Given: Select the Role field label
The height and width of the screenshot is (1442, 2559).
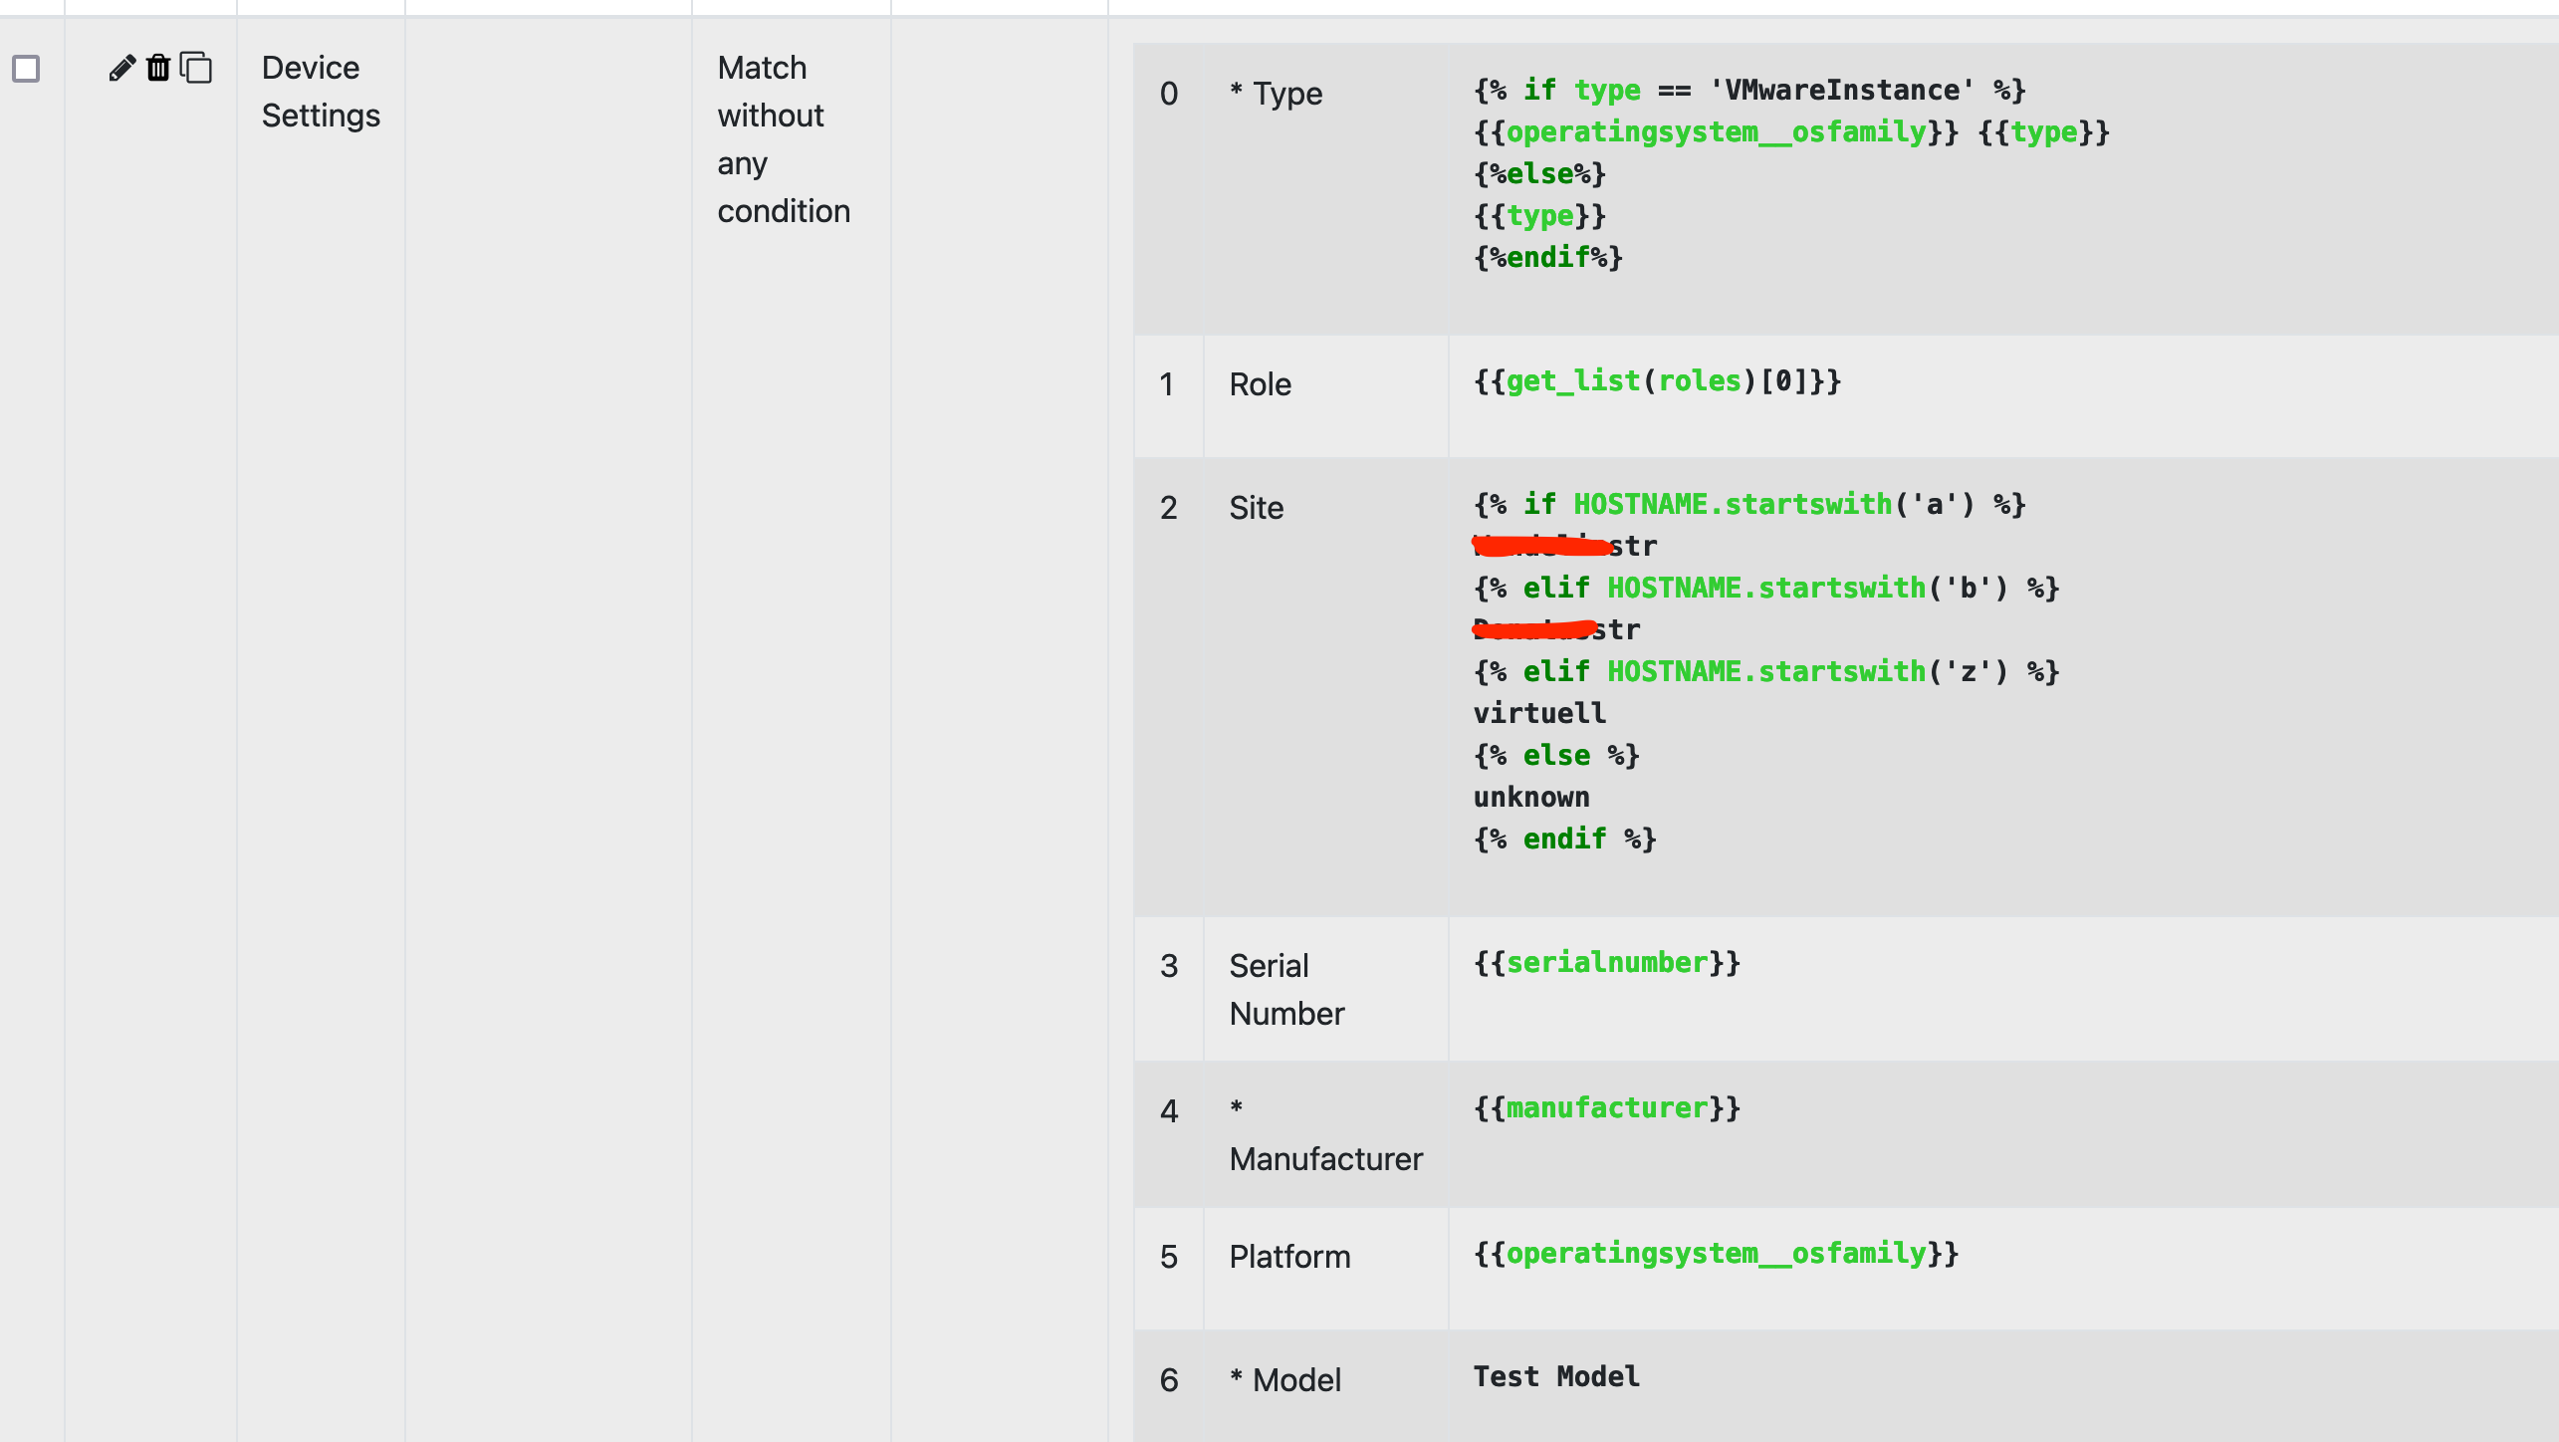Looking at the screenshot, I should [x=1260, y=384].
